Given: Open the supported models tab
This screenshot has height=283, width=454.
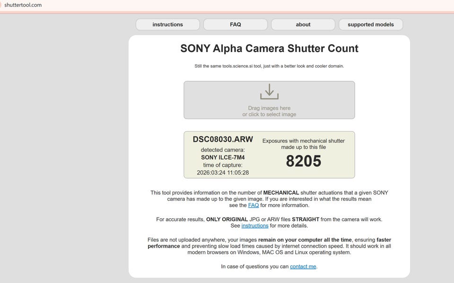Looking at the screenshot, I should pyautogui.click(x=371, y=25).
